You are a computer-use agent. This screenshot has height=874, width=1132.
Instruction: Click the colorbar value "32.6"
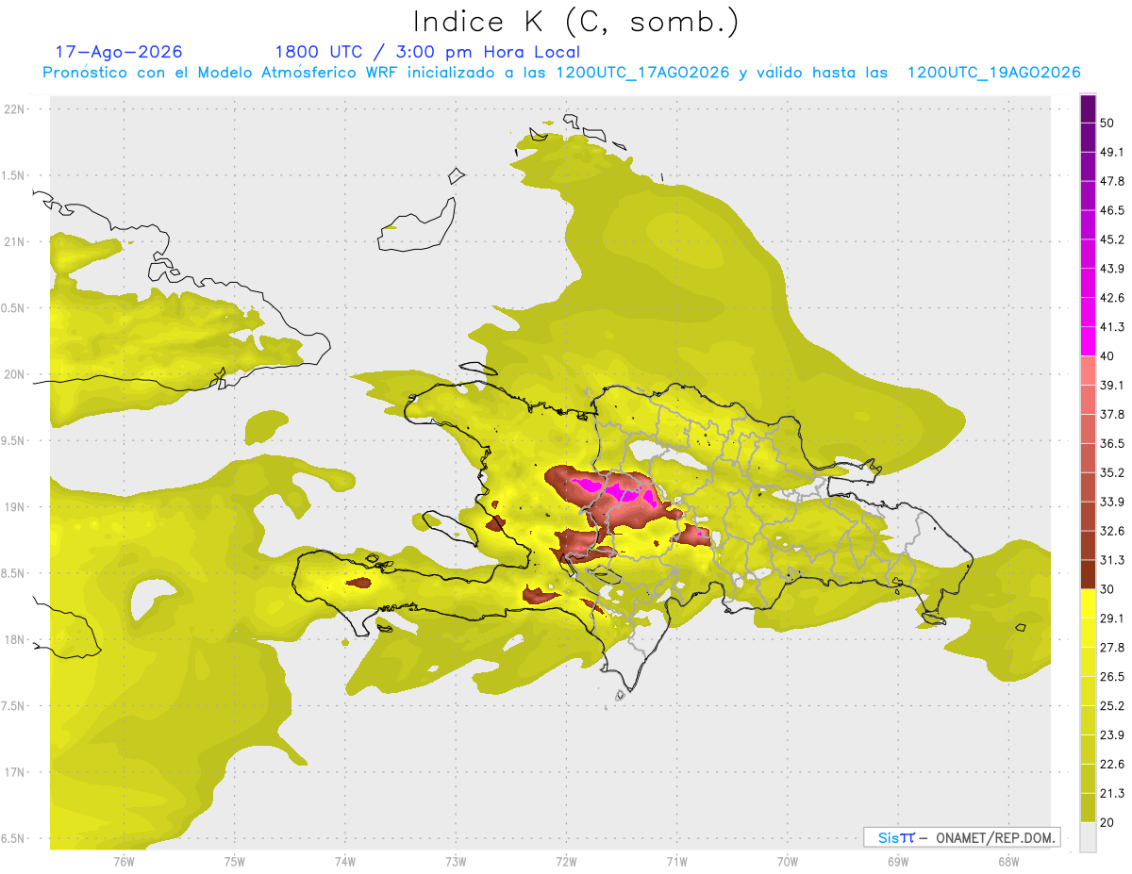(1112, 531)
